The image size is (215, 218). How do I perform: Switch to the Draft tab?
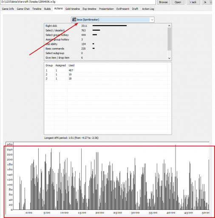(x=135, y=9)
